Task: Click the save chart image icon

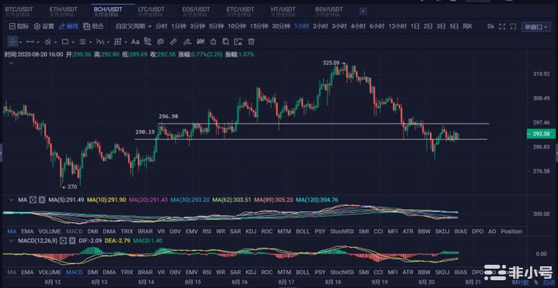Action: click(x=238, y=42)
